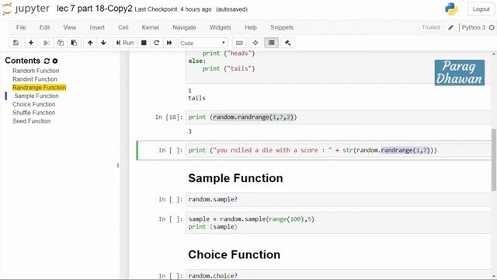Open the Edit menu
The width and height of the screenshot is (497, 280).
(x=44, y=28)
